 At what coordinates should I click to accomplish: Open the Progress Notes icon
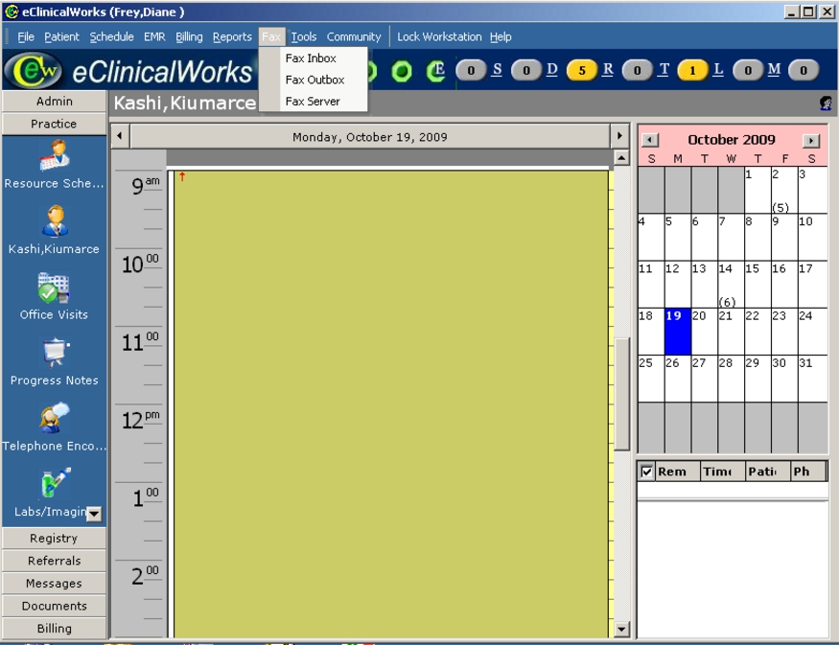[56, 353]
